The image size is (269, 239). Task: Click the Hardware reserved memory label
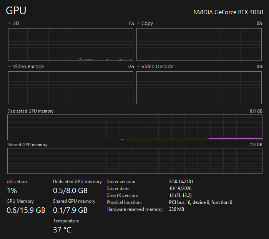pyautogui.click(x=135, y=209)
